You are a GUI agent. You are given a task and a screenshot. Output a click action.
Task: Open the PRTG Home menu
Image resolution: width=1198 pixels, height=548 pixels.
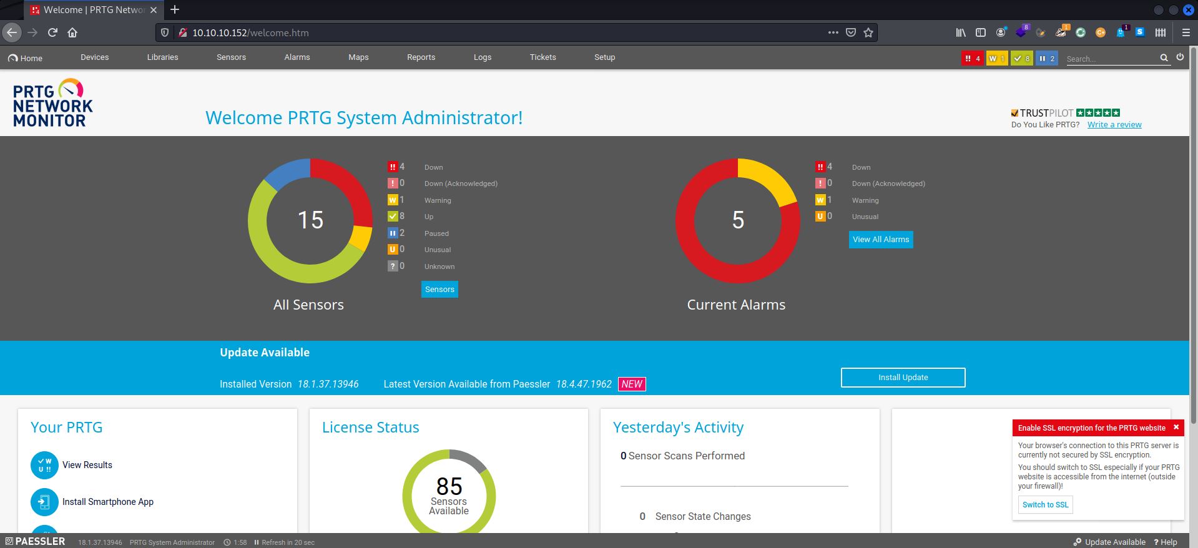click(x=26, y=58)
